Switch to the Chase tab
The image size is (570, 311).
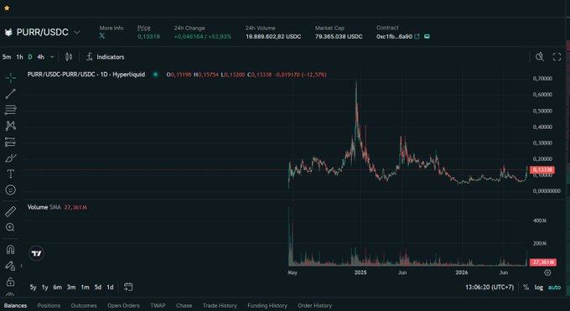click(184, 305)
